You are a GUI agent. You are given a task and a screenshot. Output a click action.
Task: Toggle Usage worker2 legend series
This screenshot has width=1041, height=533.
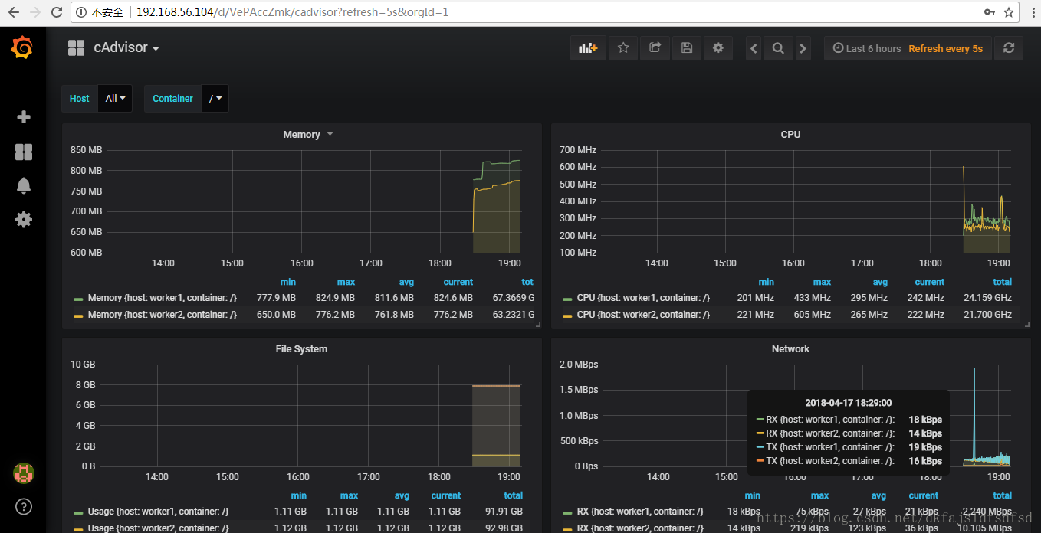click(x=158, y=528)
